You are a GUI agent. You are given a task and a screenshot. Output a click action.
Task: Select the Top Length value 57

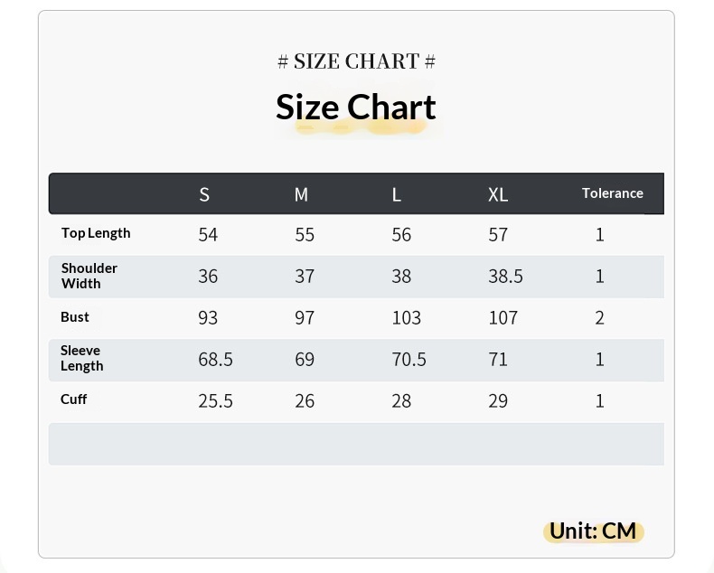tap(498, 235)
